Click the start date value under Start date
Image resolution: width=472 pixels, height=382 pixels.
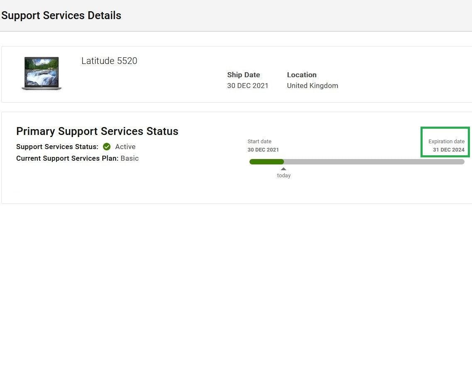click(x=263, y=150)
